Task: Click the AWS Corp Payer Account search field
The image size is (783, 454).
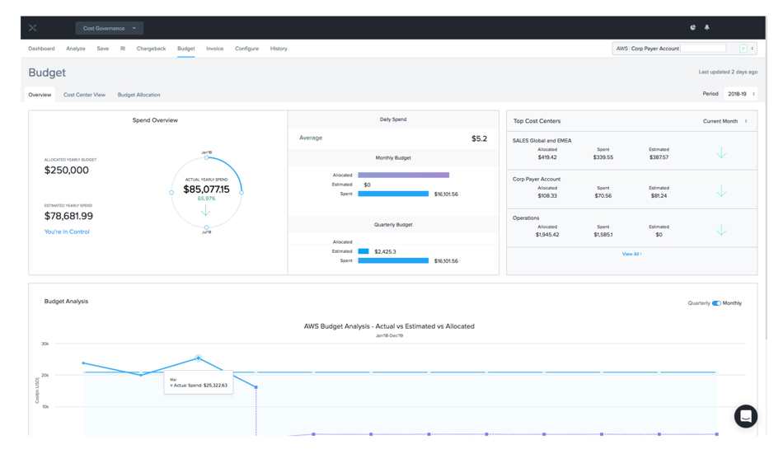Action: tap(702, 49)
